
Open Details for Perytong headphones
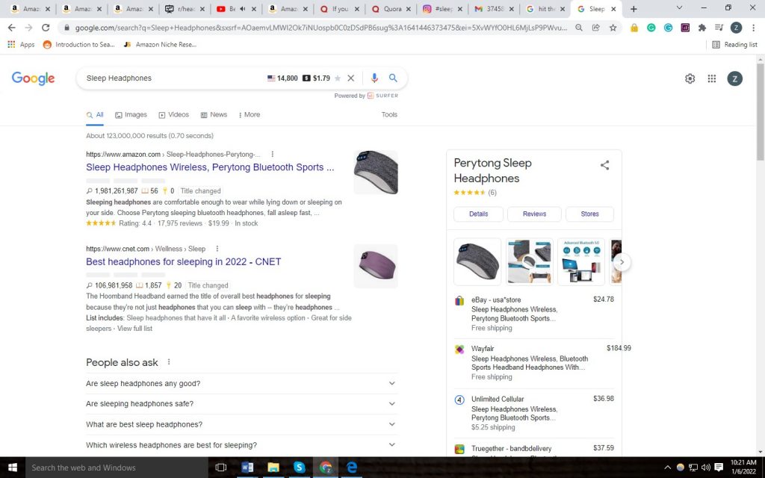click(479, 214)
